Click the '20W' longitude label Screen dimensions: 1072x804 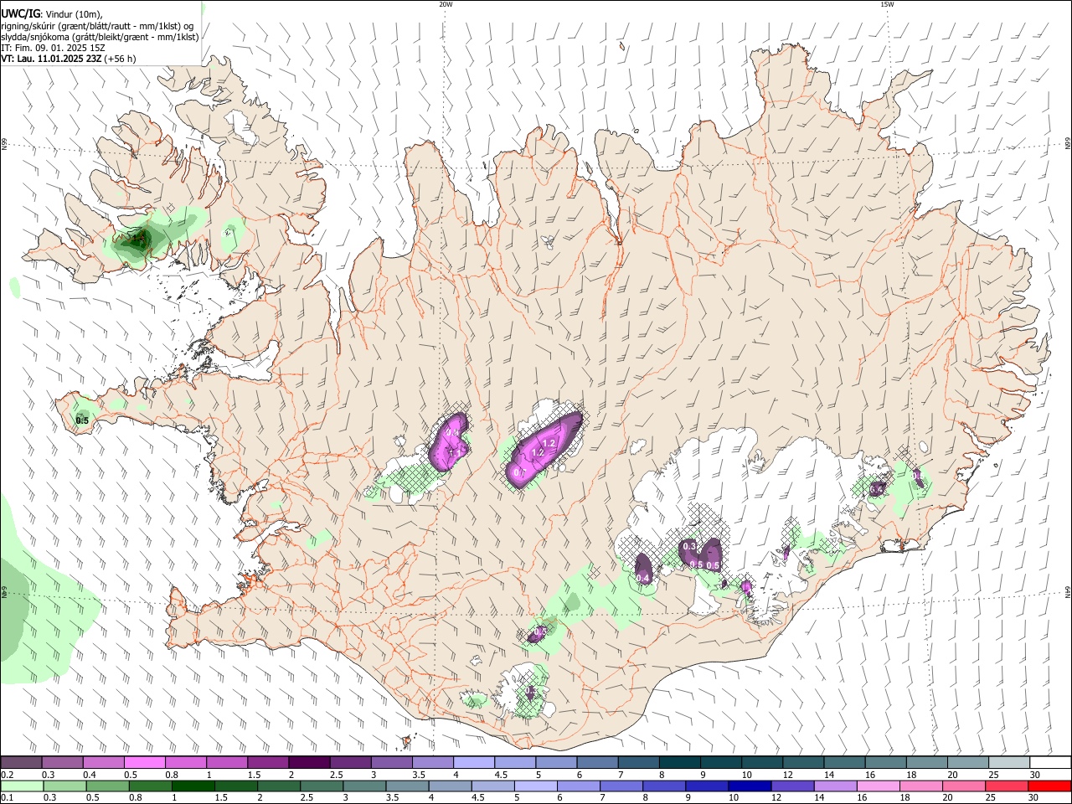pyautogui.click(x=446, y=4)
